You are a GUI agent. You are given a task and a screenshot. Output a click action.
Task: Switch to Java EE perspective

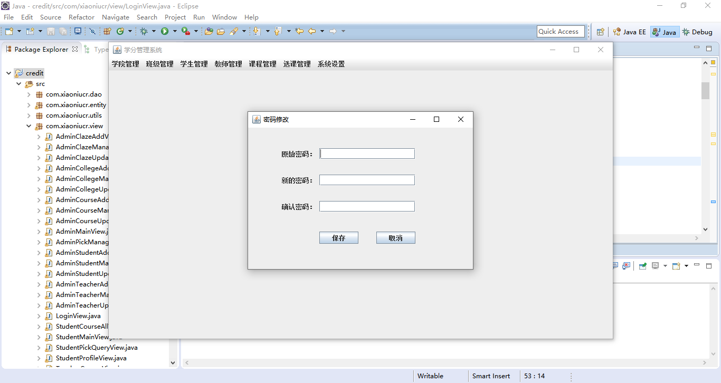point(629,32)
